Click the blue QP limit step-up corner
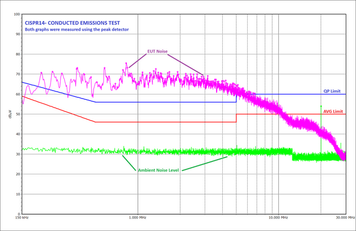 point(236,95)
